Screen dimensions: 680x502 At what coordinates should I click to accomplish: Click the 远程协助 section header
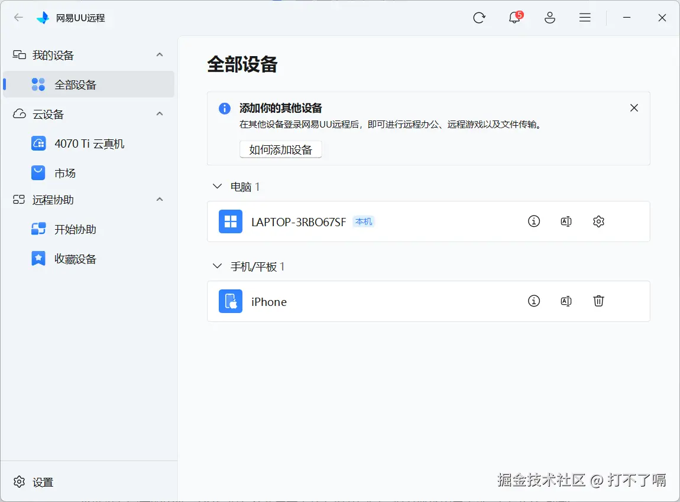(89, 200)
